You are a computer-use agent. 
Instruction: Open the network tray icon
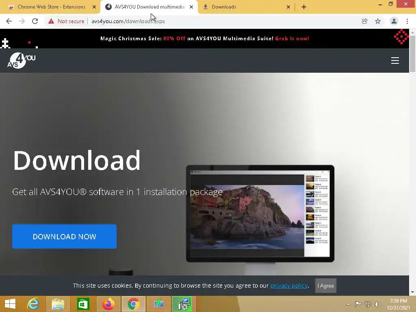point(368,304)
